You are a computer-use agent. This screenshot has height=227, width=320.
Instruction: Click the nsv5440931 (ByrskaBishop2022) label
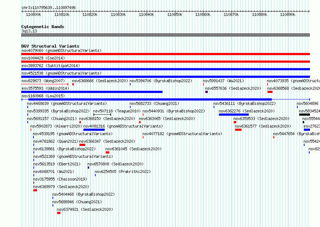174,111
